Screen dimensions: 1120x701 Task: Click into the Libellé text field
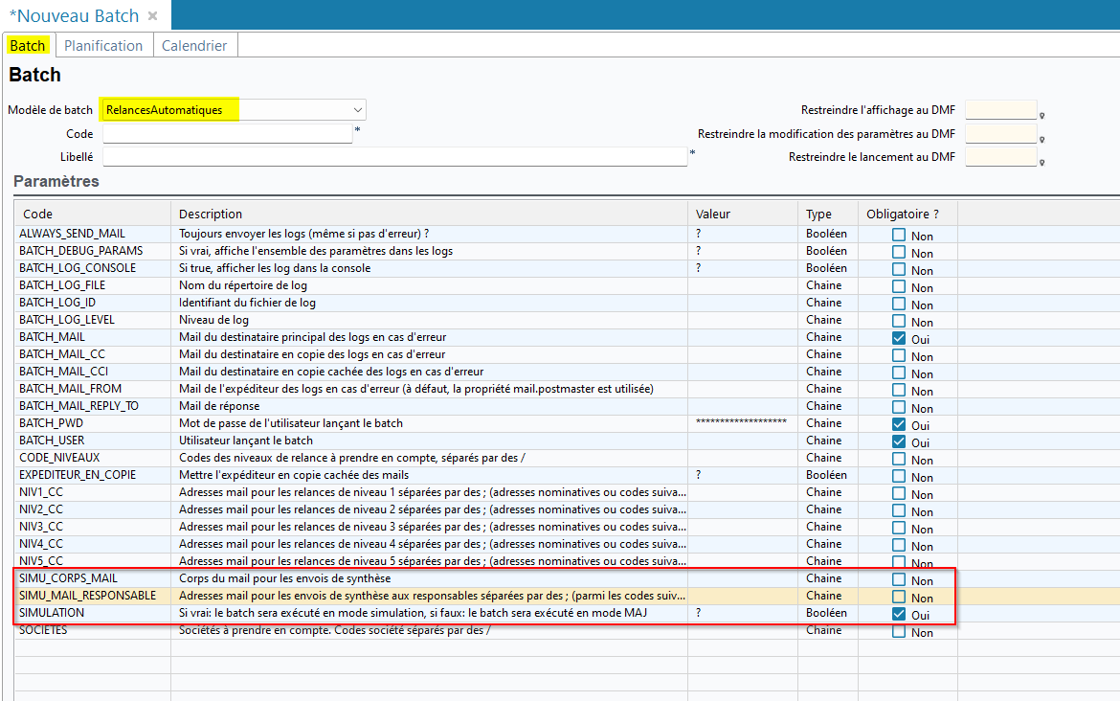(394, 157)
